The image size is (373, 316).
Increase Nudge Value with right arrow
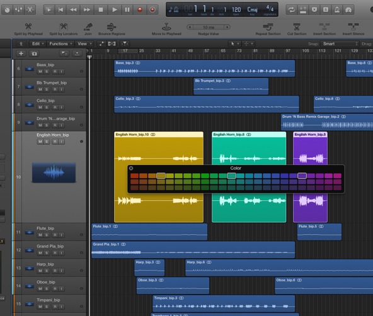coord(227,27)
